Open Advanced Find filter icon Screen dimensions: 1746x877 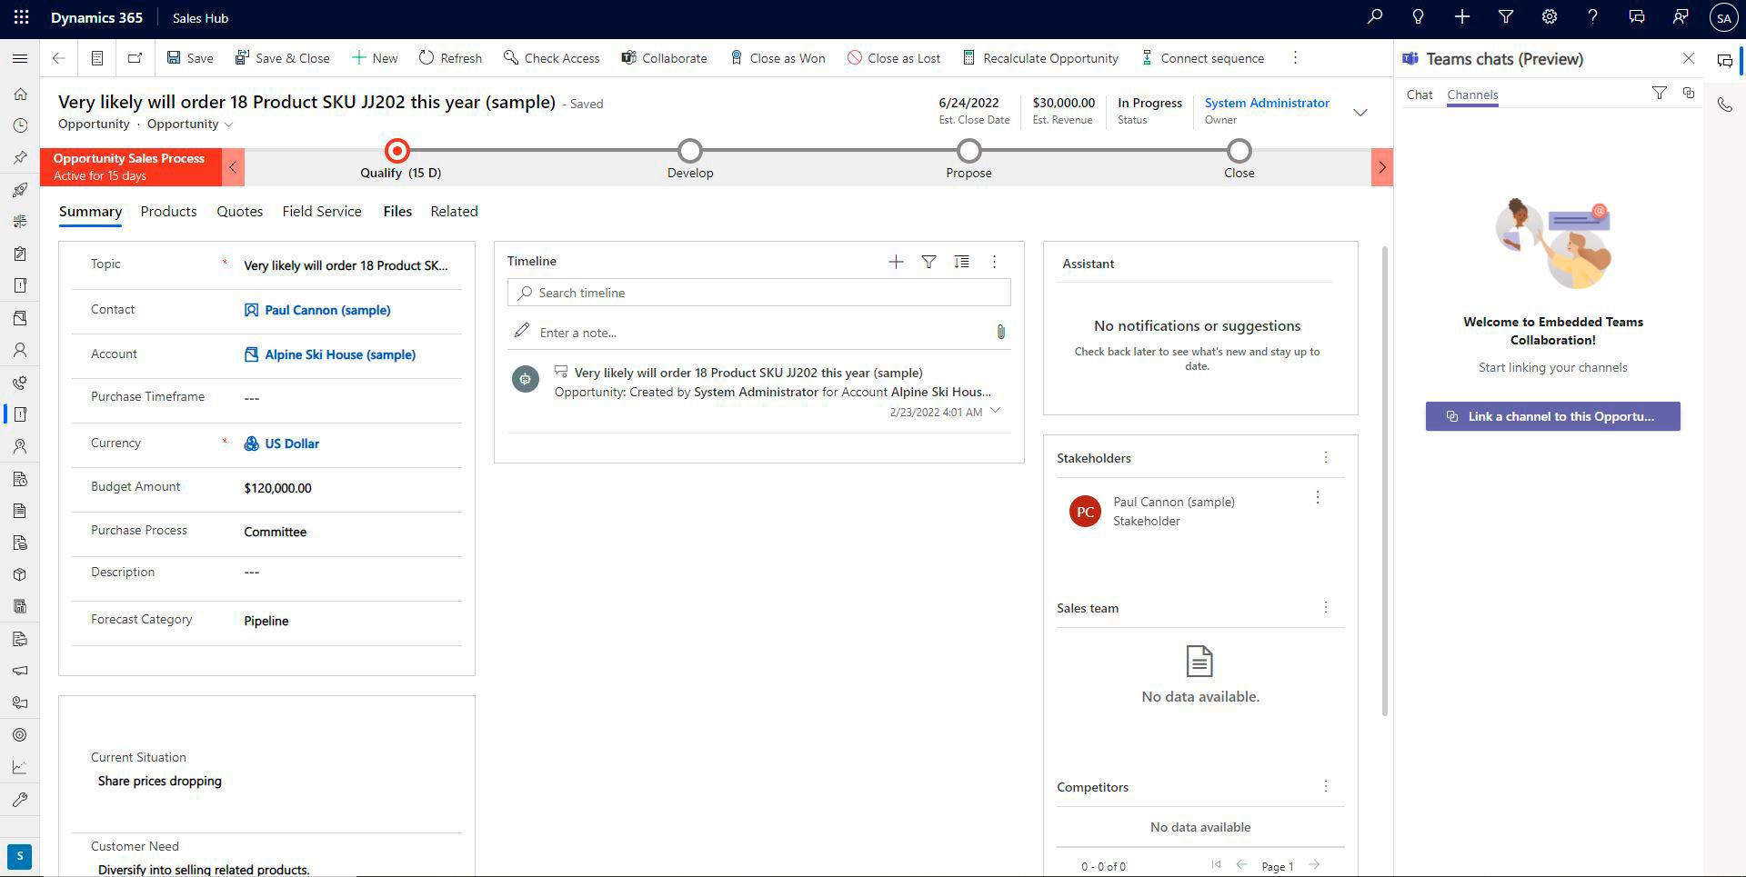click(x=1506, y=17)
